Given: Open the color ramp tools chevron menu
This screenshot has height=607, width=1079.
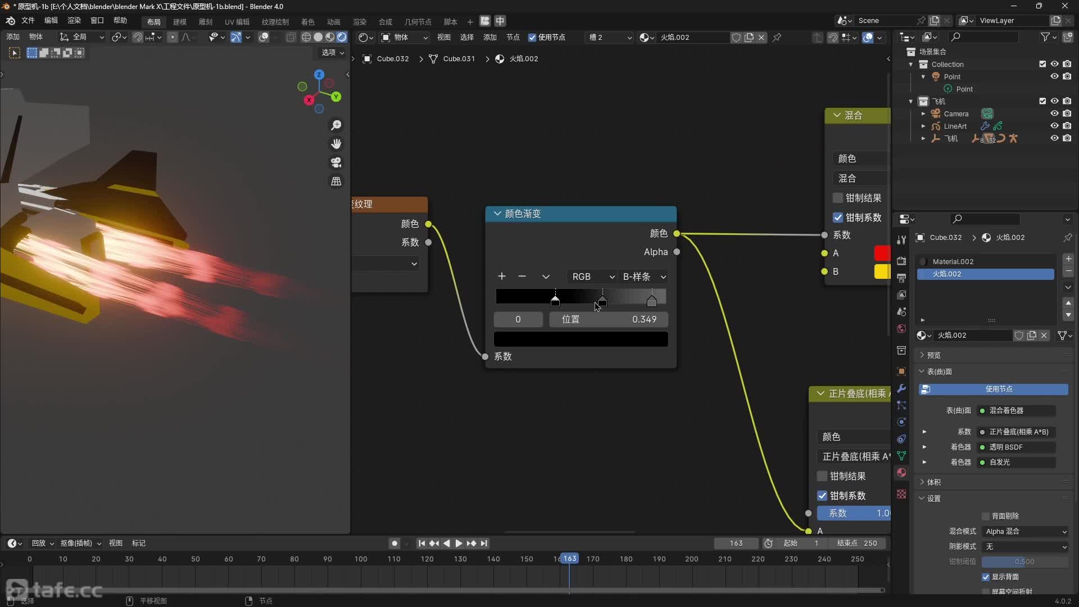Looking at the screenshot, I should [x=546, y=277].
